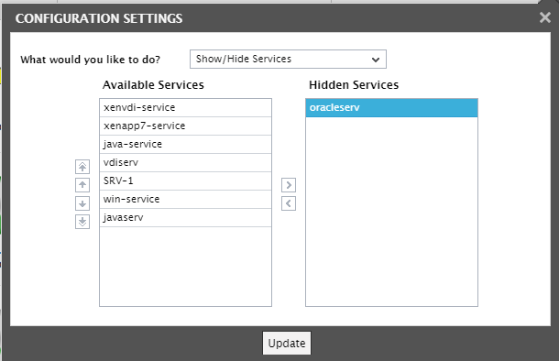This screenshot has width=559, height=361.
Task: Click empty area below javaserv in list
Action: pos(185,267)
